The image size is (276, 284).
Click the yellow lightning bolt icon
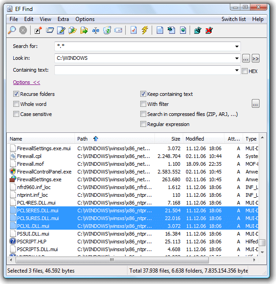(144, 30)
